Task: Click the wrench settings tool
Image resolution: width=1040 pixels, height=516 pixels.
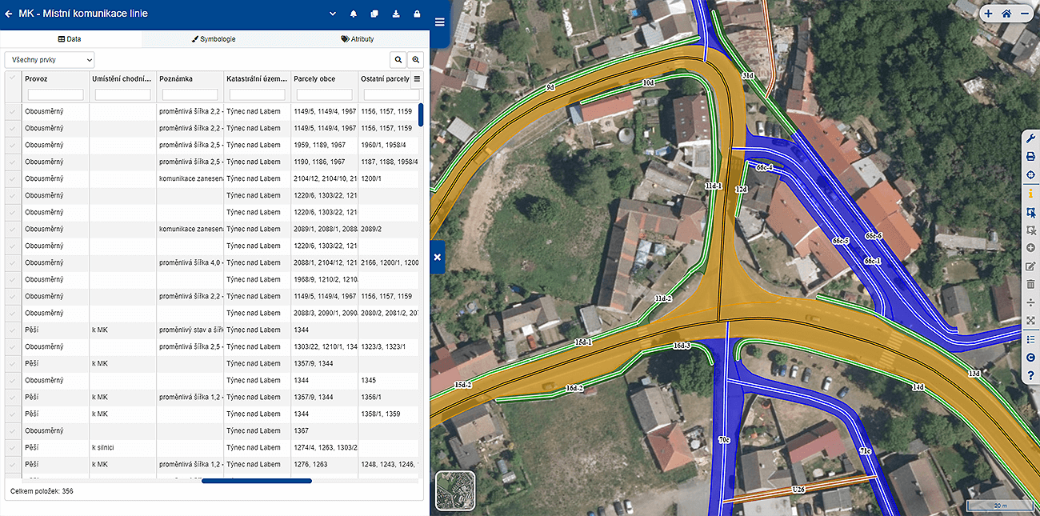Action: pyautogui.click(x=1030, y=138)
